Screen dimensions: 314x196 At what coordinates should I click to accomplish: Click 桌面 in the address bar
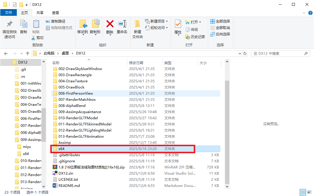tap(65, 53)
